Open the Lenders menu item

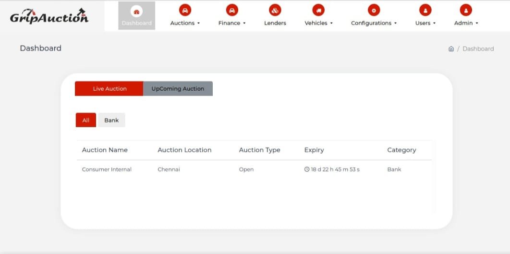(275, 23)
